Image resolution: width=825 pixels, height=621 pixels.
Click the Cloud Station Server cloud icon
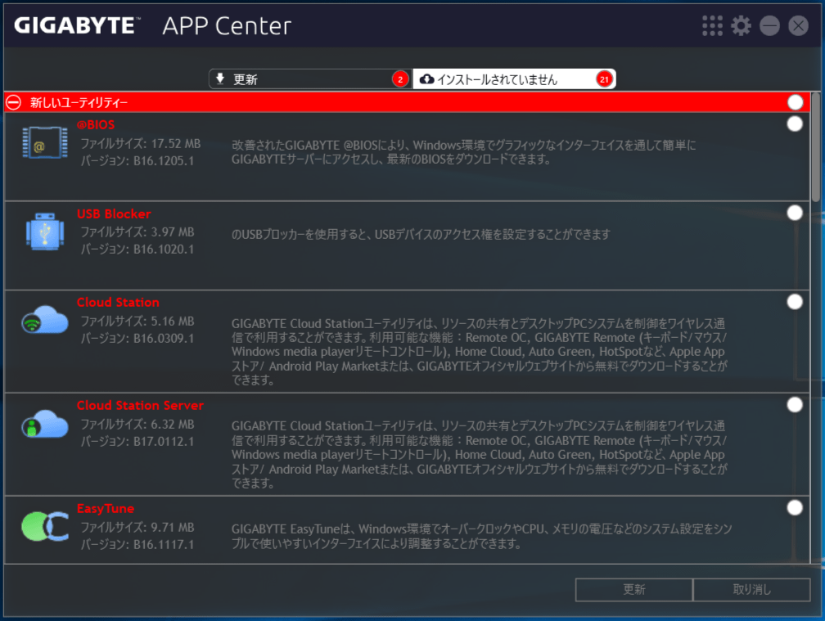[45, 423]
